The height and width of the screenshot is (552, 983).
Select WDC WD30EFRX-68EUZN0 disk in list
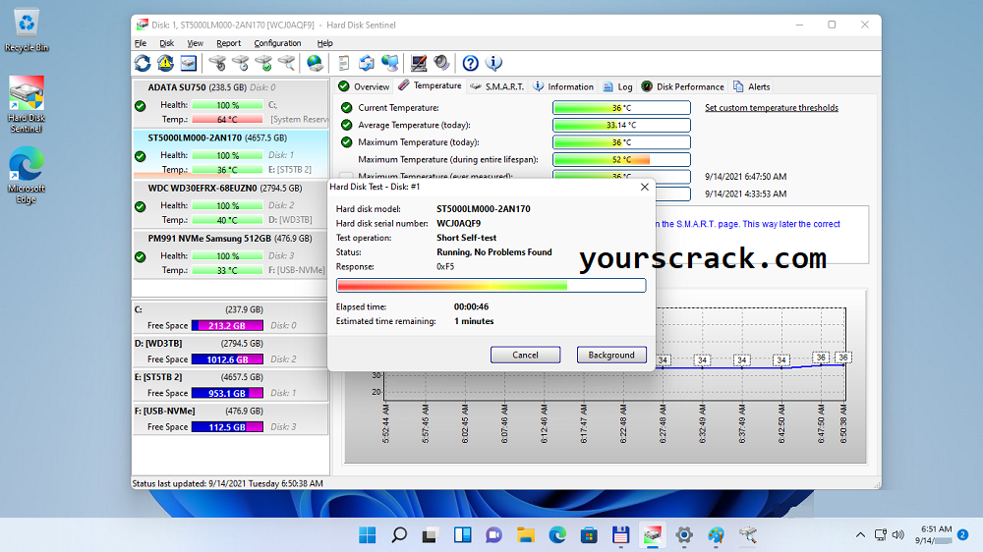(x=230, y=204)
